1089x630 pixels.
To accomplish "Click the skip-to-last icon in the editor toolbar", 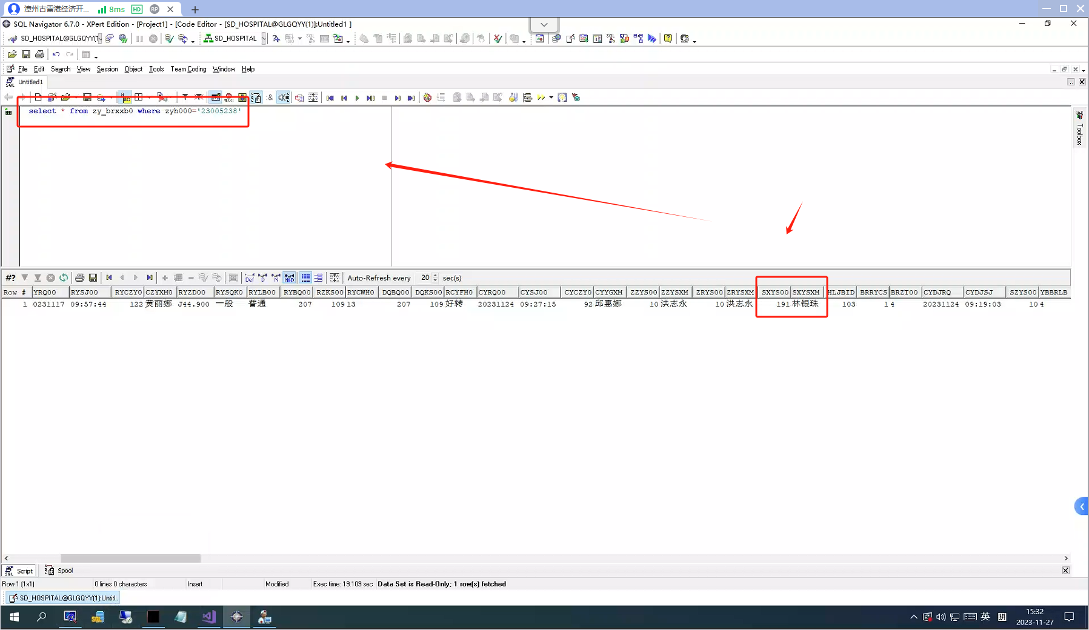I will [411, 98].
